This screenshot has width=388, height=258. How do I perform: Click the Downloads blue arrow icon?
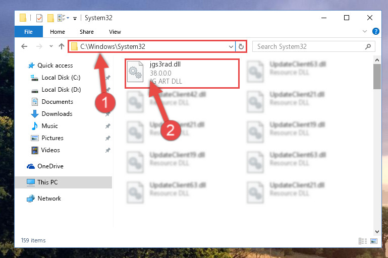tap(35, 114)
